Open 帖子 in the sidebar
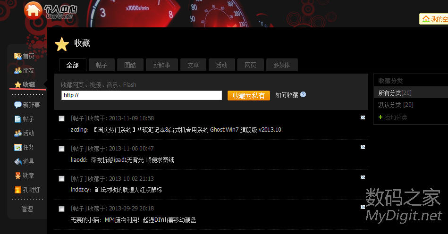Viewport: 448px width, 234px height. tap(24, 119)
